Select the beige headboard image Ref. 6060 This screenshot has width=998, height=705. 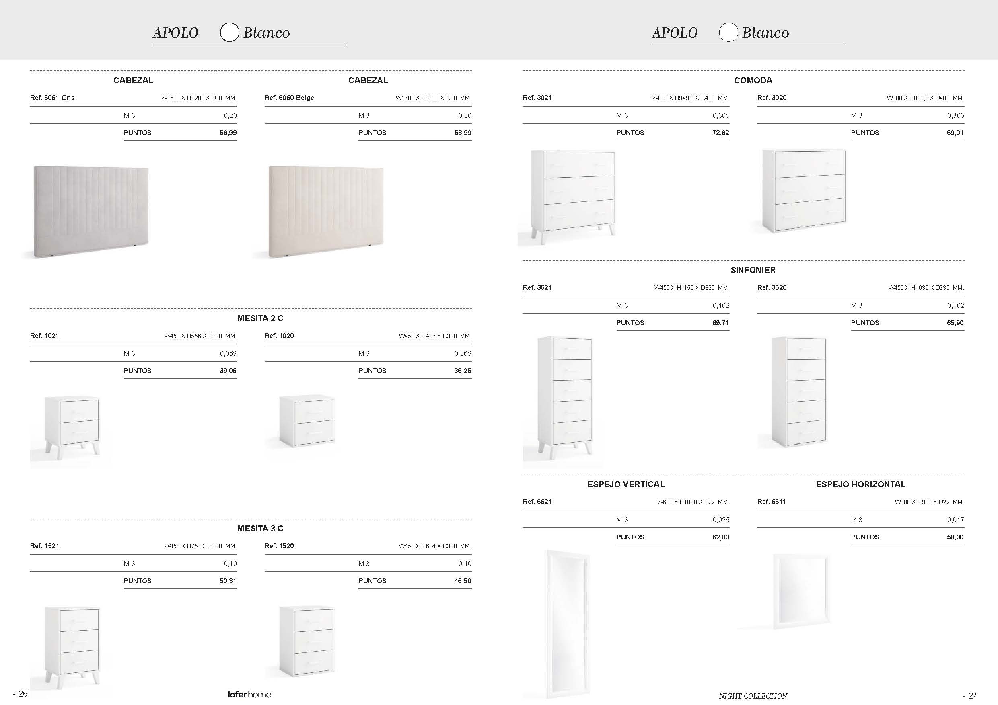pos(325,212)
